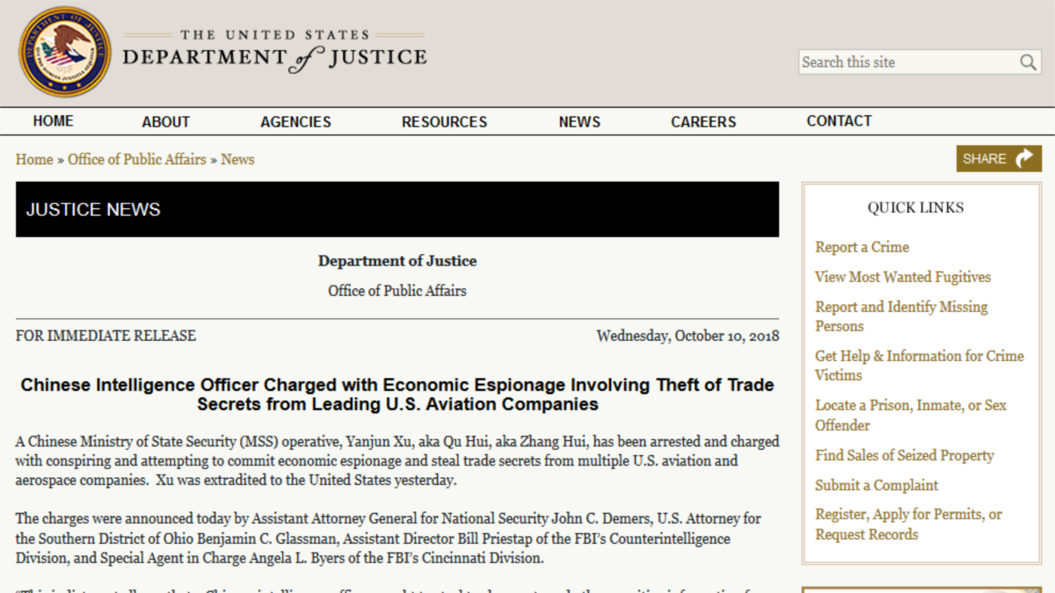Open the AGENCIES menu item
The height and width of the screenshot is (593, 1055).
pos(296,122)
